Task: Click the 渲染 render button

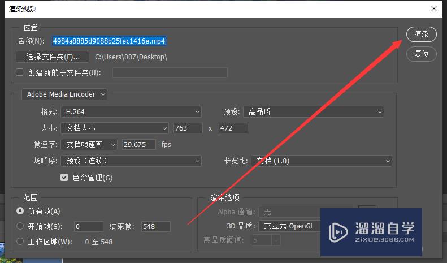Action: click(421, 35)
